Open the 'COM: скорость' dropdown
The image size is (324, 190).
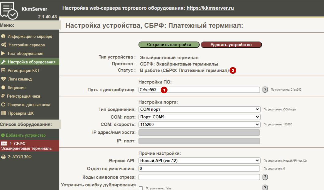(x=199, y=124)
